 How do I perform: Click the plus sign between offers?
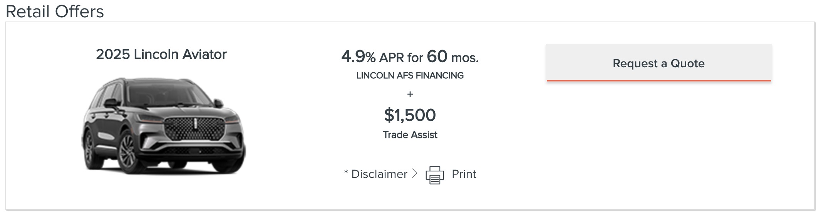coord(410,94)
